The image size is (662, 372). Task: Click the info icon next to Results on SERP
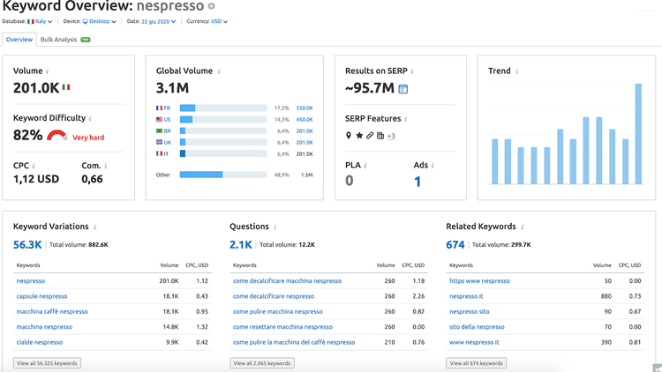pos(412,71)
